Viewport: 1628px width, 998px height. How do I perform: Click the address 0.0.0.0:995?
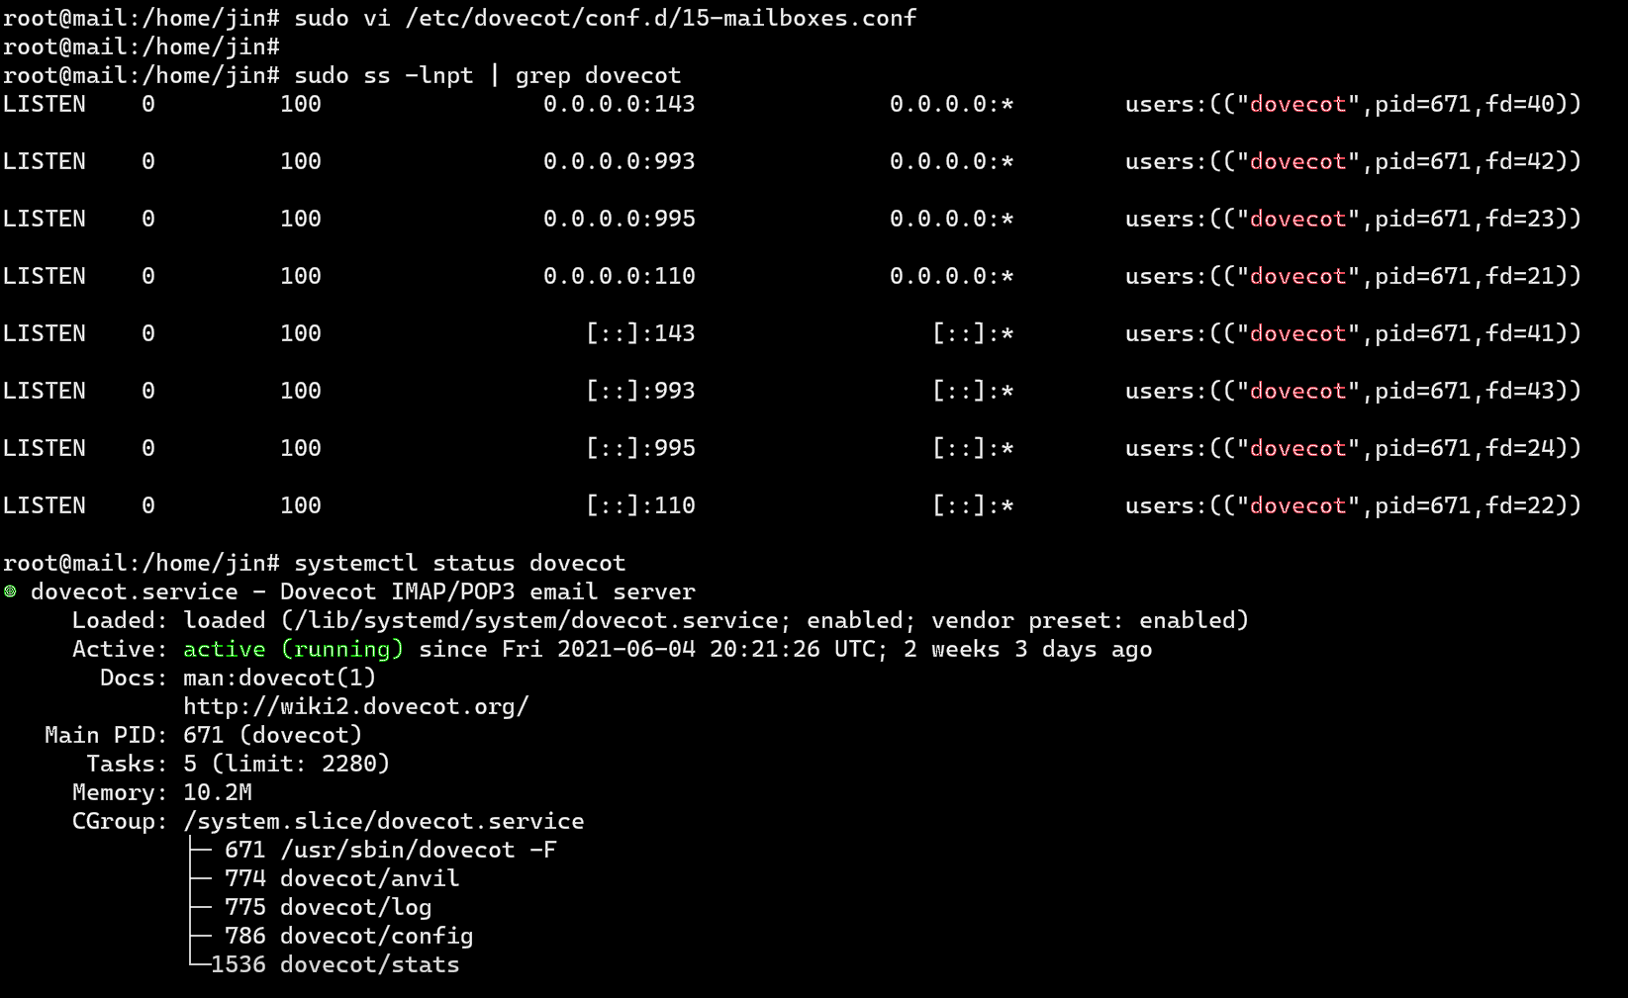(620, 219)
